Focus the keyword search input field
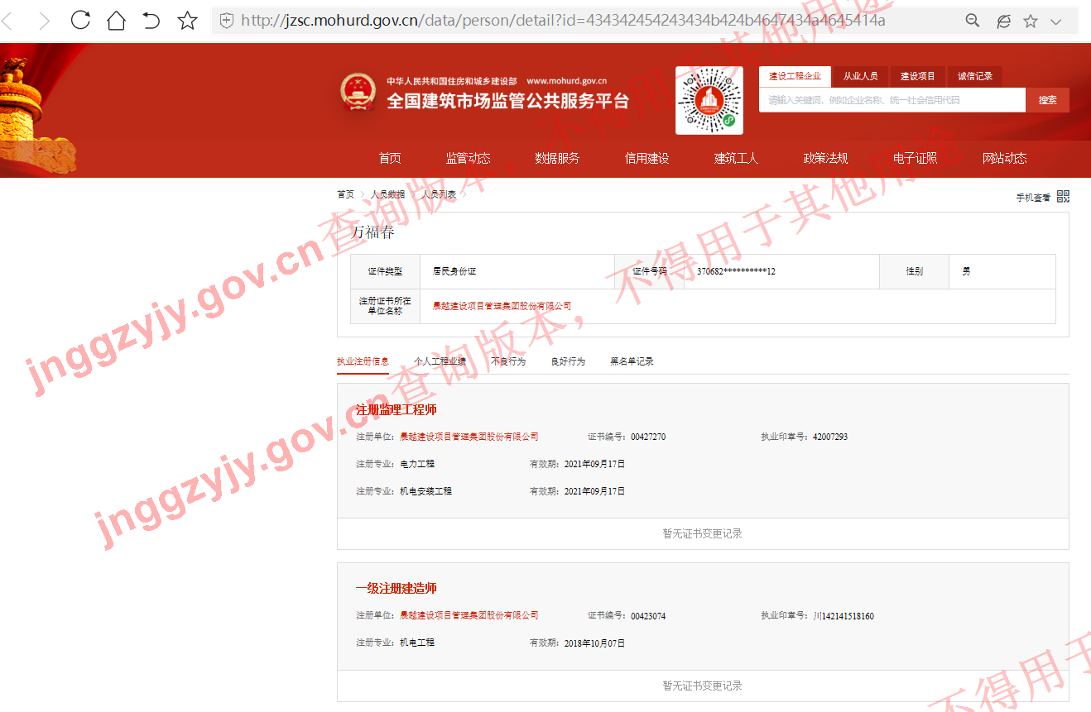Screen dimensions: 1091x712 [x=892, y=100]
